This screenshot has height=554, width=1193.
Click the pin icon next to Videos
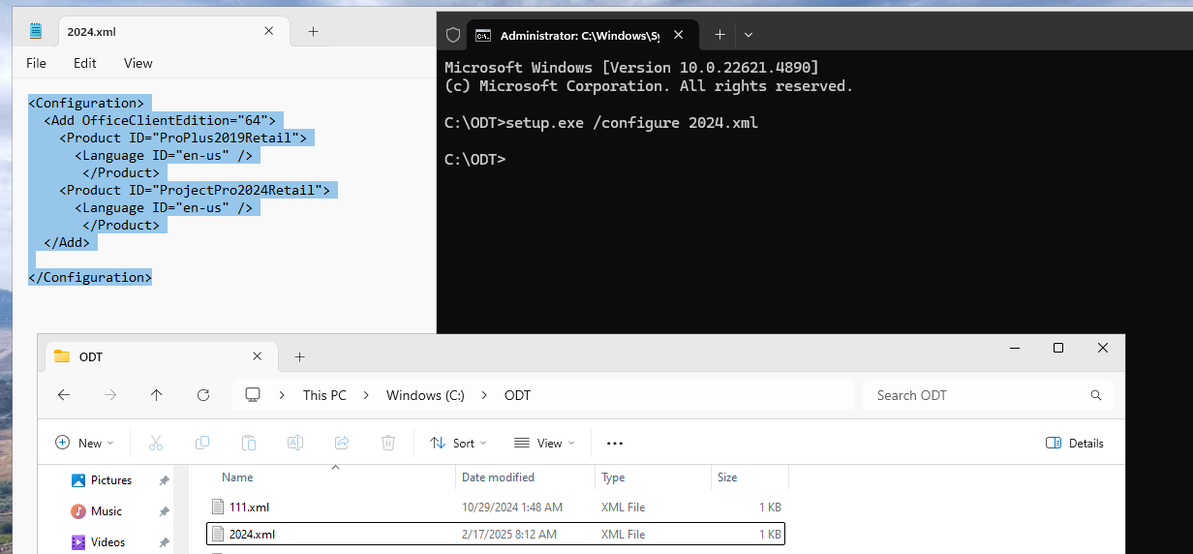click(164, 542)
